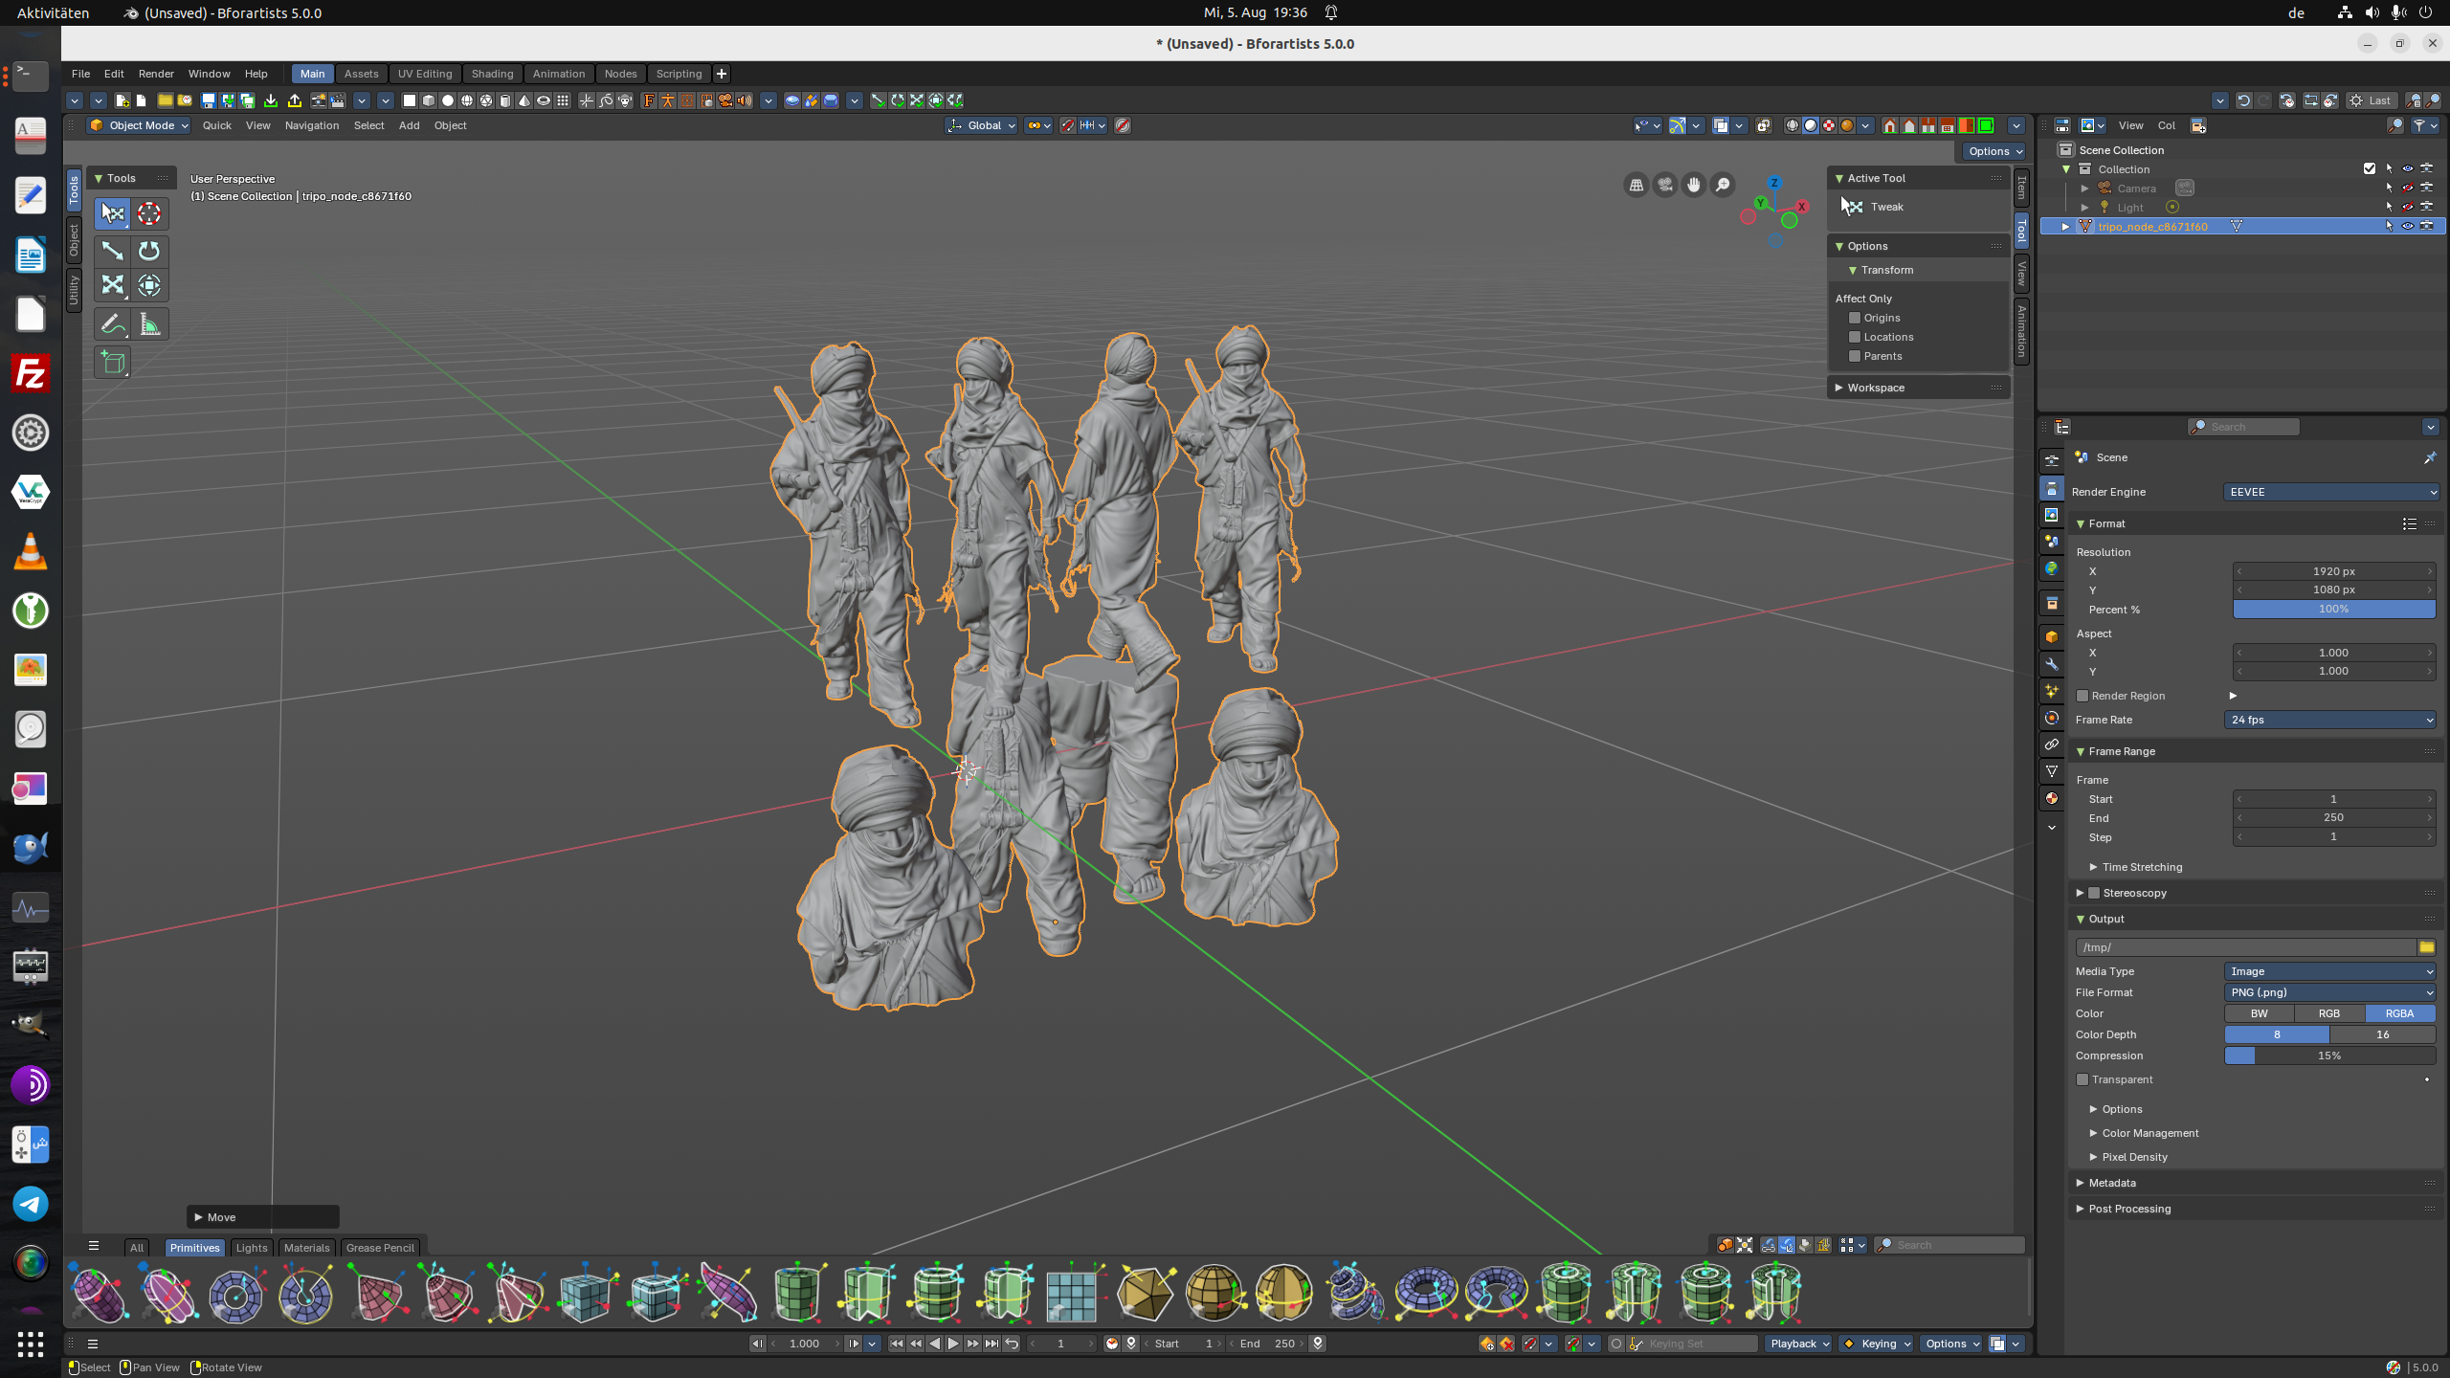Click the plus button to add workspace
Screen dimensions: 2450x1378
(722, 74)
